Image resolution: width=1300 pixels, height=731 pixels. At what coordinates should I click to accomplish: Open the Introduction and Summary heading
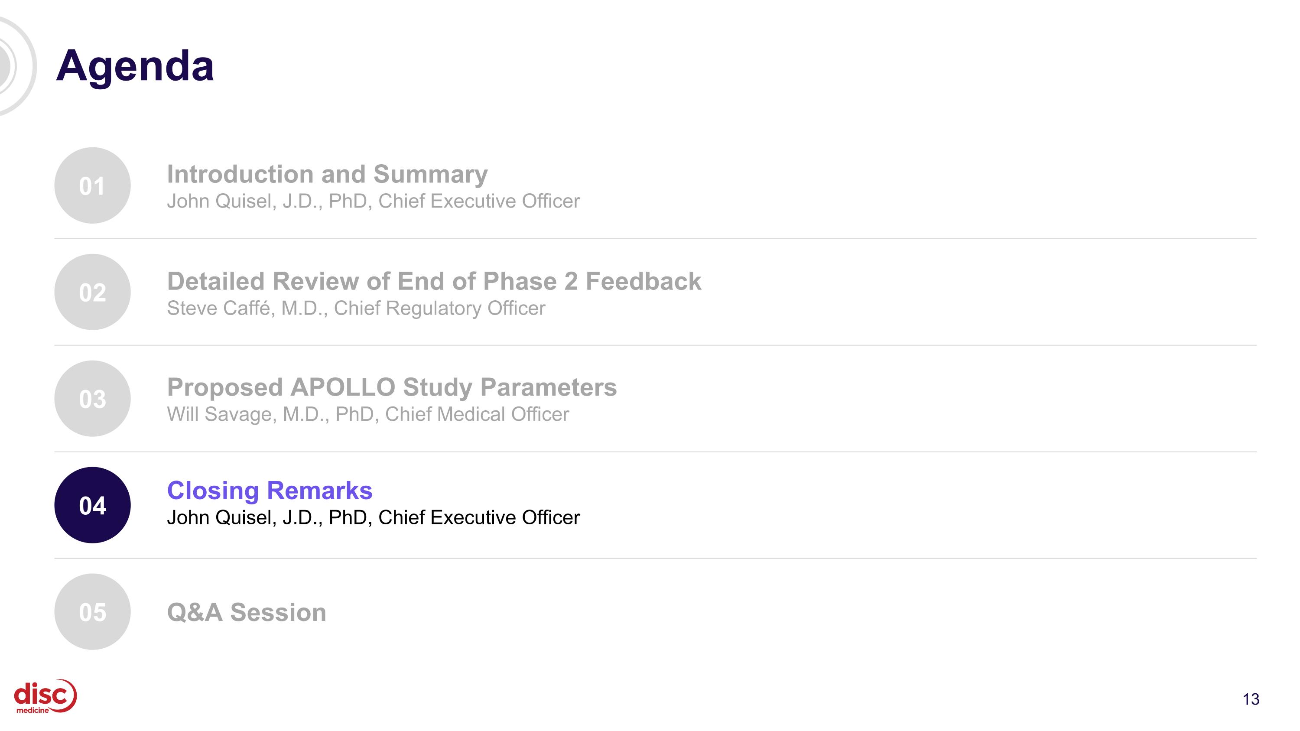point(327,174)
